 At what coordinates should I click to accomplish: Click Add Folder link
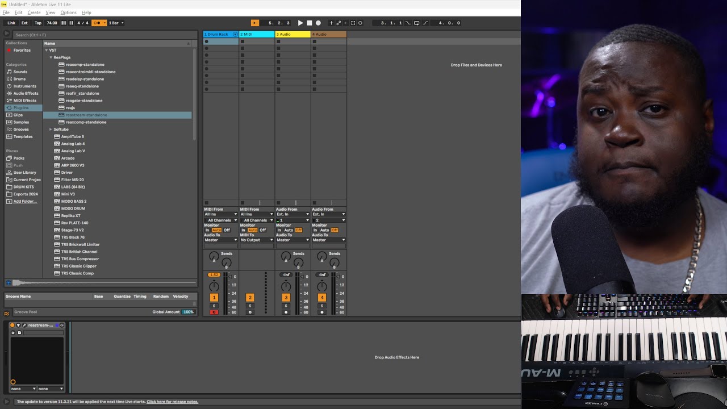pyautogui.click(x=25, y=201)
